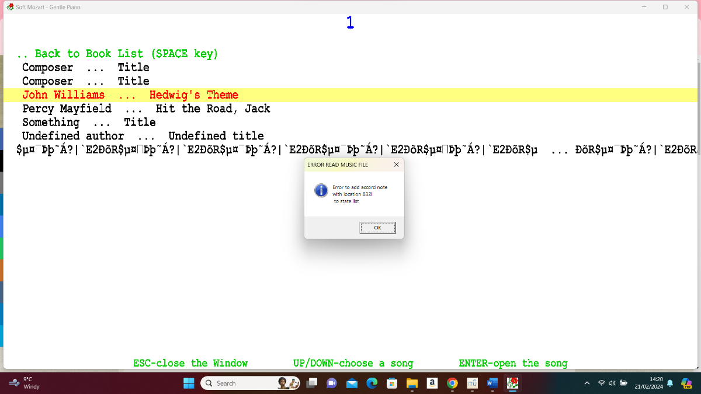Open File Explorer from taskbar
The width and height of the screenshot is (701, 394).
pyautogui.click(x=412, y=383)
